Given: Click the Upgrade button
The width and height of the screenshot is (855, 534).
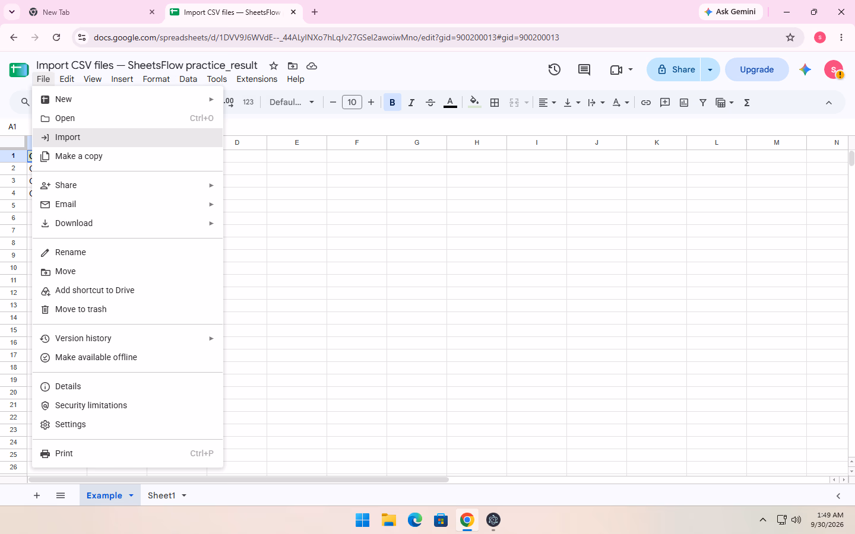Looking at the screenshot, I should click(x=756, y=69).
